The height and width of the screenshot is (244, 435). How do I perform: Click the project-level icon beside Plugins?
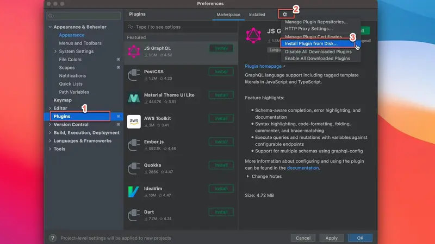tap(119, 117)
